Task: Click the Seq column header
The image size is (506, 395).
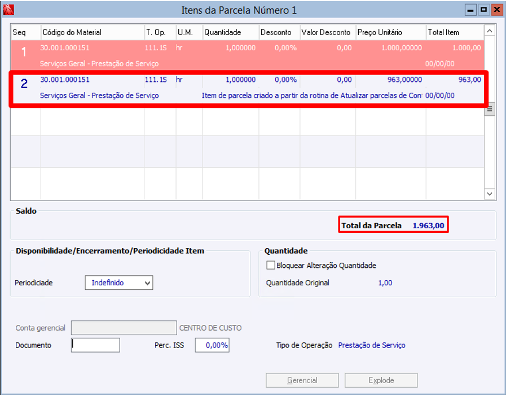Action: click(x=26, y=32)
